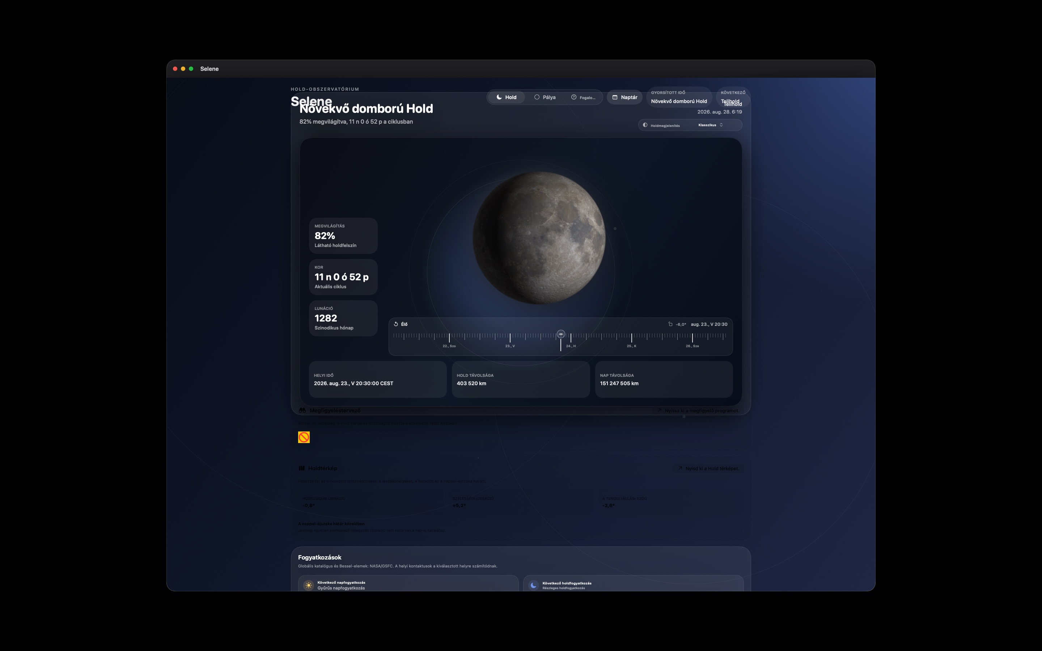1042x651 pixels.
Task: Open the 'Nyissa ki a megfigyelő programot.' link
Action: point(698,411)
